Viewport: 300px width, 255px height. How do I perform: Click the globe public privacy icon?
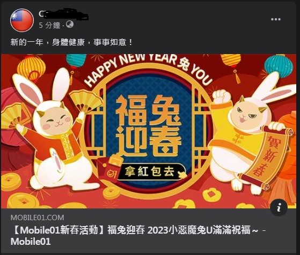[70, 25]
